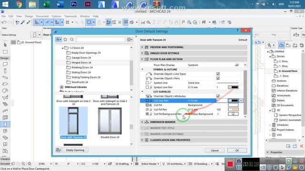Select the Column tool in the Toolbox
305x171 pixels.
pos(5,71)
